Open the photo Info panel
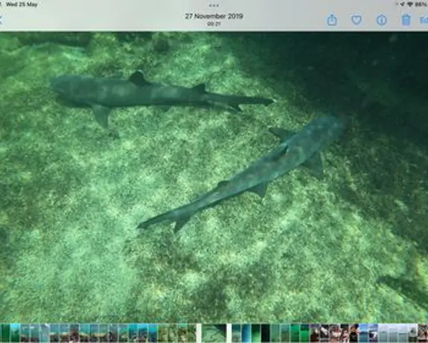The width and height of the screenshot is (428, 343). (x=381, y=20)
